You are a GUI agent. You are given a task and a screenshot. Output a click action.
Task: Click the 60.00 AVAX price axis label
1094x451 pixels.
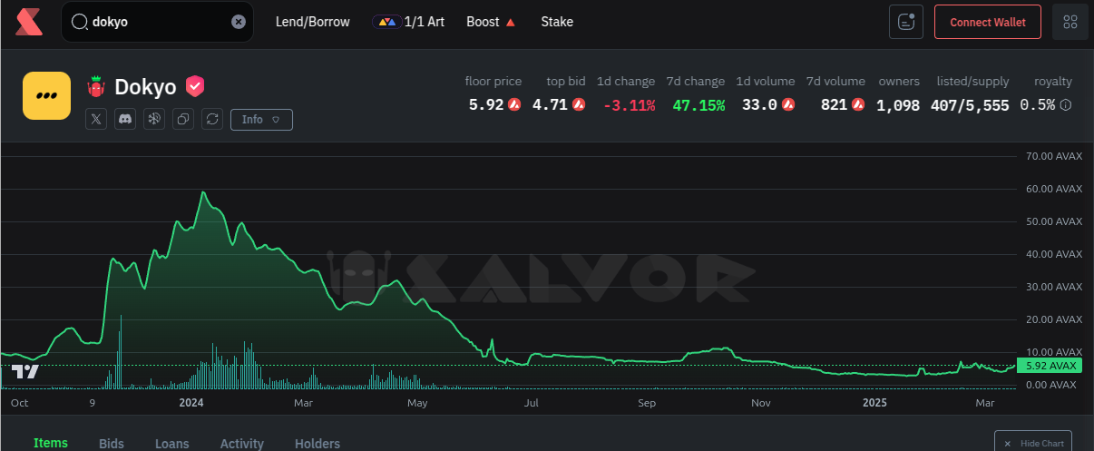[x=1054, y=189]
